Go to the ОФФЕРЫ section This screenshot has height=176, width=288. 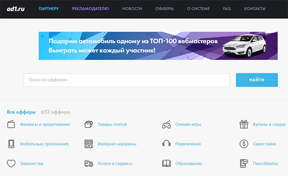164,9
